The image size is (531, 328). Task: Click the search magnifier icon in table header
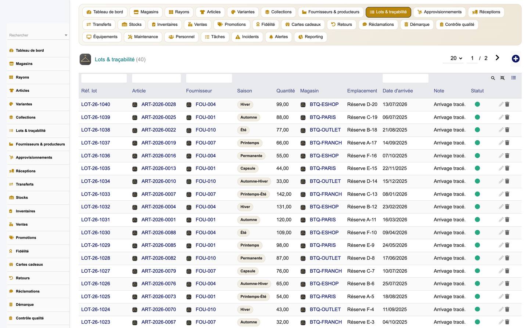493,78
